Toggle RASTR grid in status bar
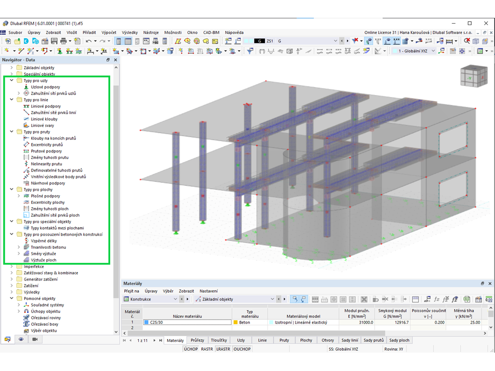Screen dimensions: 495x371 [207, 349]
